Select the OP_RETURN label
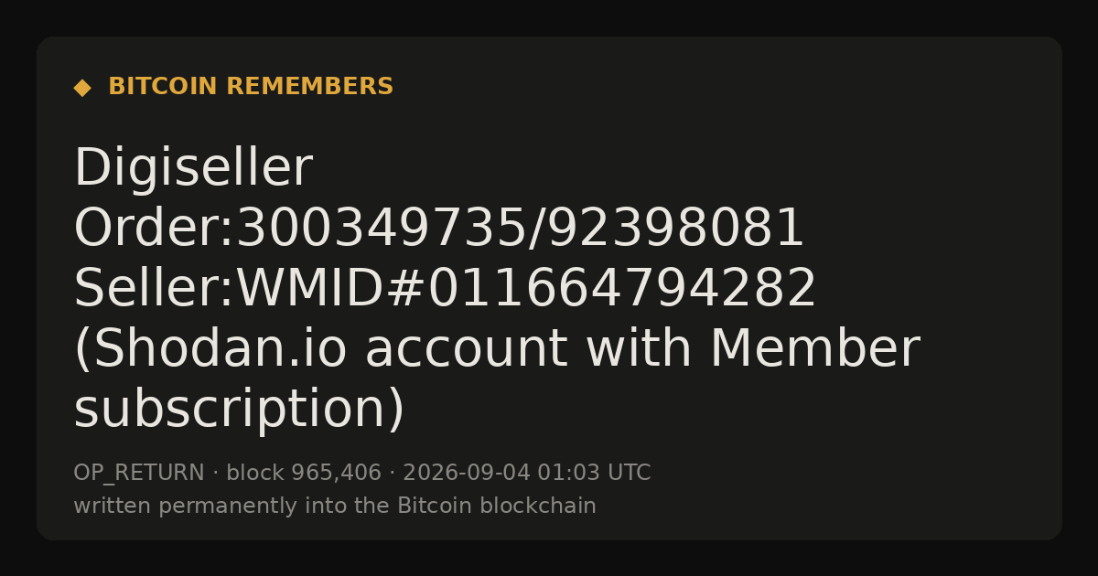 (x=139, y=474)
